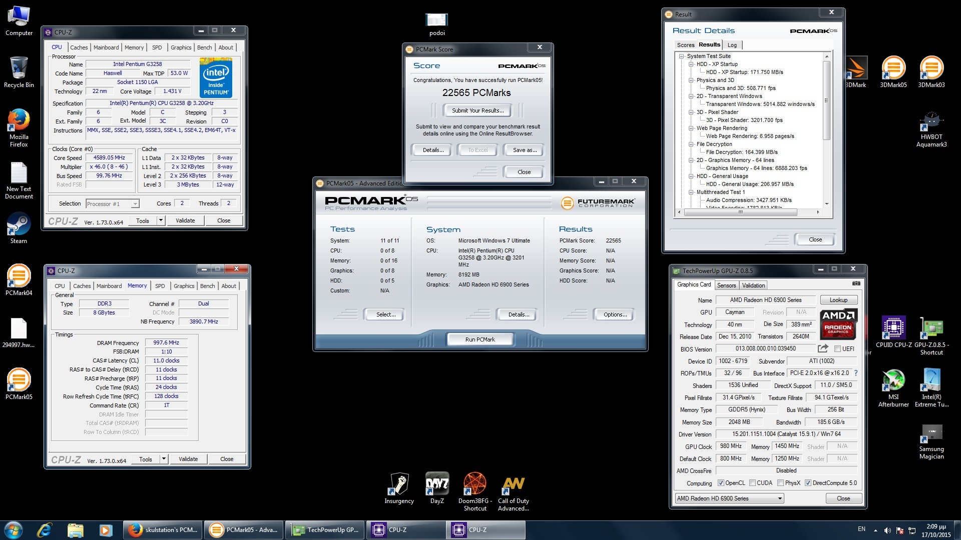Image resolution: width=961 pixels, height=540 pixels.
Task: Launch the DayZ game shortcut
Action: (437, 488)
